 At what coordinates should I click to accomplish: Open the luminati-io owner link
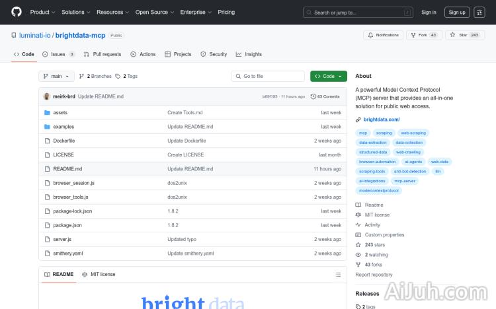35,36
